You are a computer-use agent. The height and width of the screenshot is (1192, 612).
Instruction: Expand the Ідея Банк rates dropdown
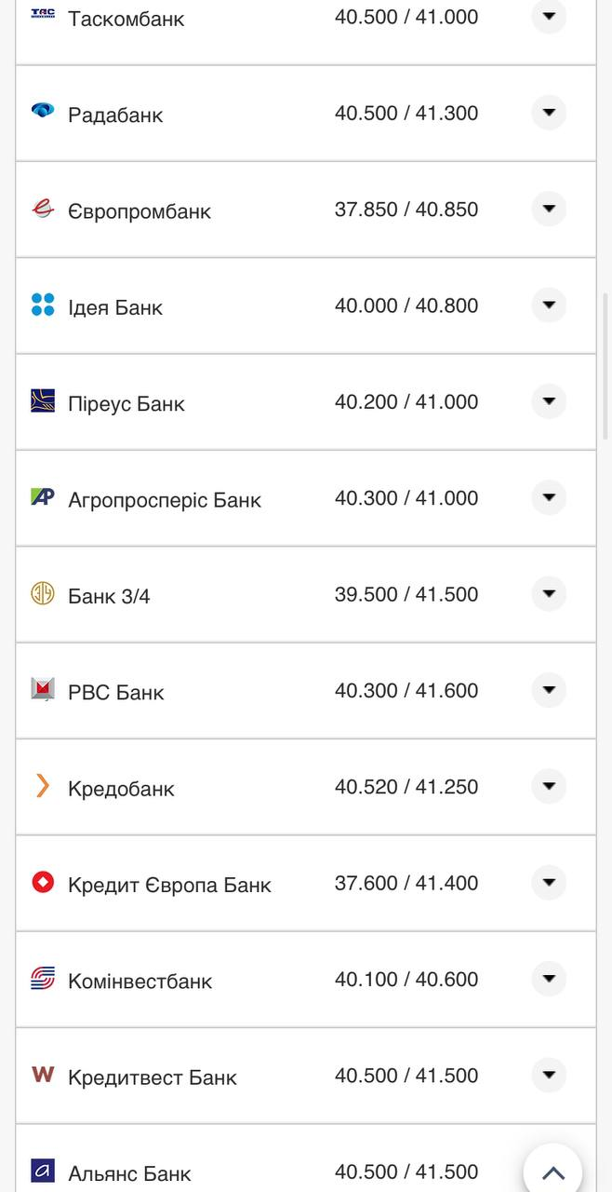pyautogui.click(x=549, y=305)
